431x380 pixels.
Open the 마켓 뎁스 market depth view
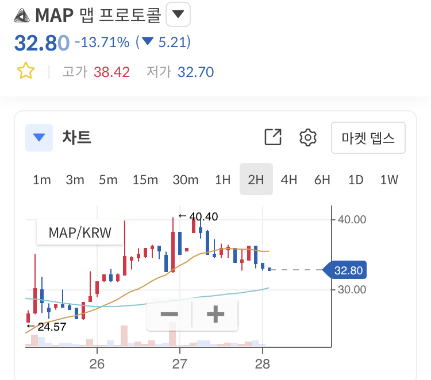[368, 138]
